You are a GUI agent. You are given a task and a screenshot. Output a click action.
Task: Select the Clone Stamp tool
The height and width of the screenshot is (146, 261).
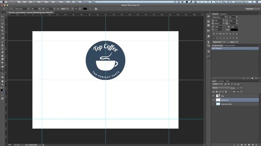[x=2, y=45]
